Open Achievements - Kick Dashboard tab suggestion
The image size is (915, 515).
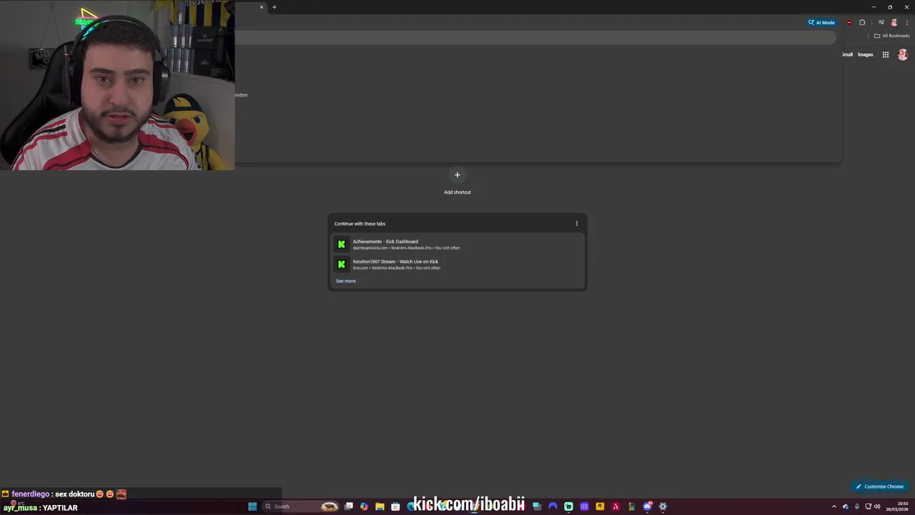(x=457, y=244)
